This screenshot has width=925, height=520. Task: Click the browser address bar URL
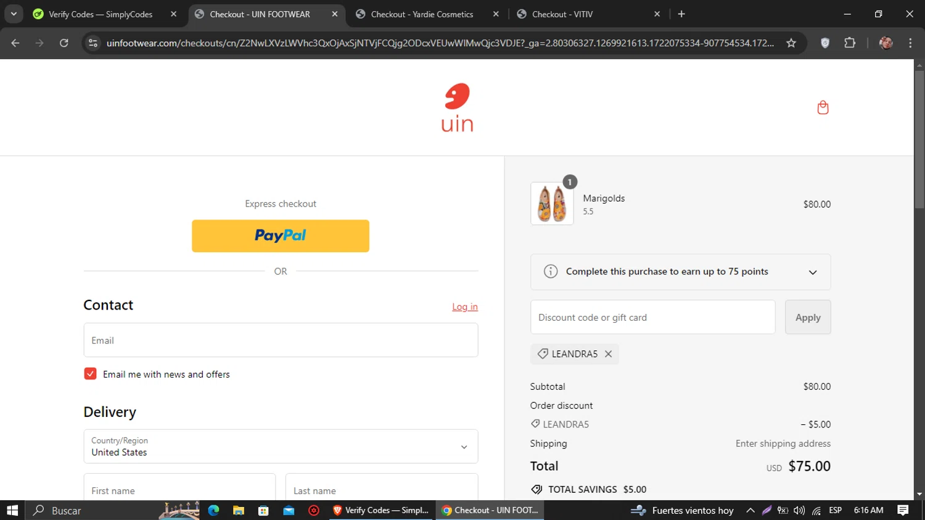tap(440, 43)
